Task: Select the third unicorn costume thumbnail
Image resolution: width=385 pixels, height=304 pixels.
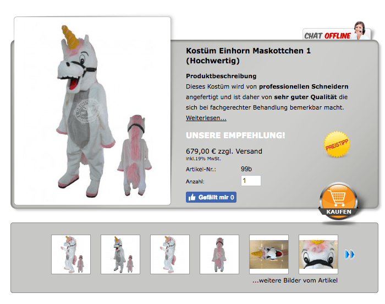Action: point(170,254)
